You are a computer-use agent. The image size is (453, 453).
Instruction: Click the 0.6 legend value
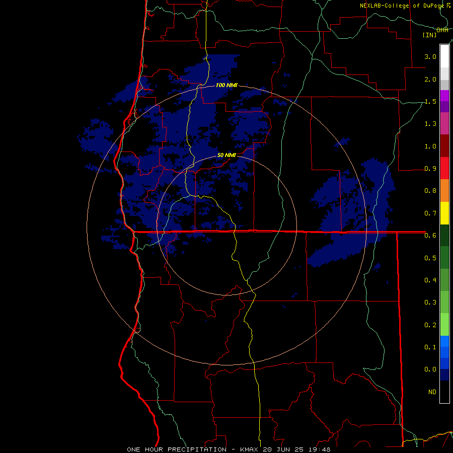430,235
